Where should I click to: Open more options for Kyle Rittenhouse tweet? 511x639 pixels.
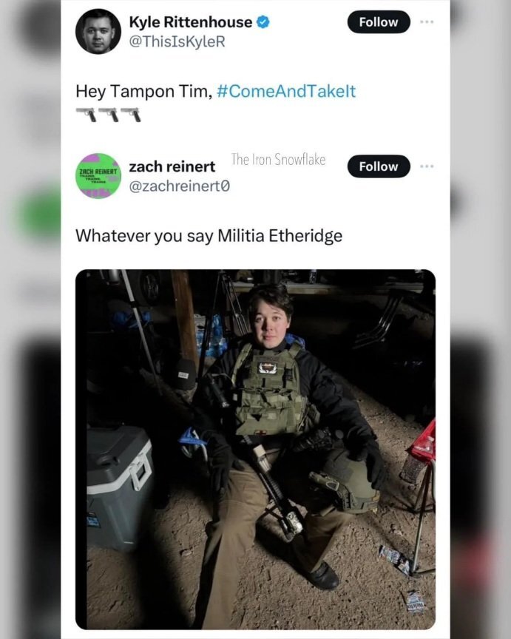point(427,21)
